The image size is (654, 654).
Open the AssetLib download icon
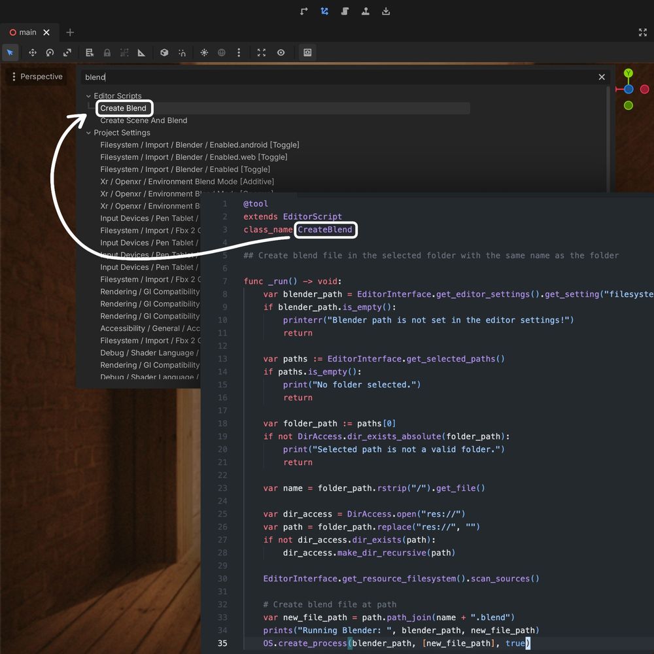[386, 11]
